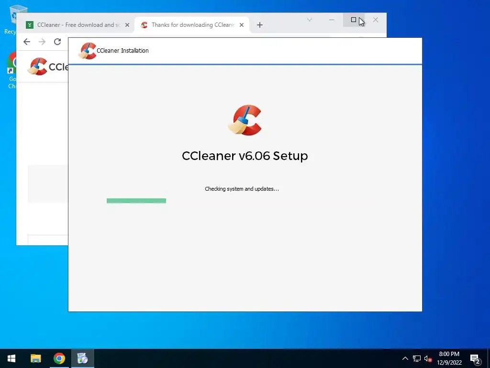Open network status in the tray
The image size is (490, 368).
point(417,358)
